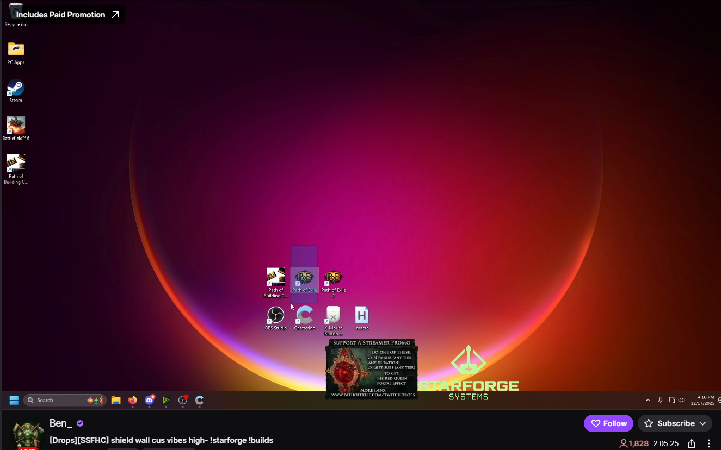Open the green triangle app on the taskbar
Viewport: 721px width, 450px height.
pyautogui.click(x=166, y=401)
